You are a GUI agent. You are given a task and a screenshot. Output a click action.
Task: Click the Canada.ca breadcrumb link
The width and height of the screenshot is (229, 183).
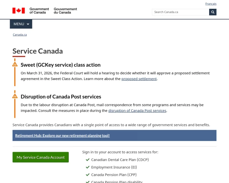[x=20, y=35]
